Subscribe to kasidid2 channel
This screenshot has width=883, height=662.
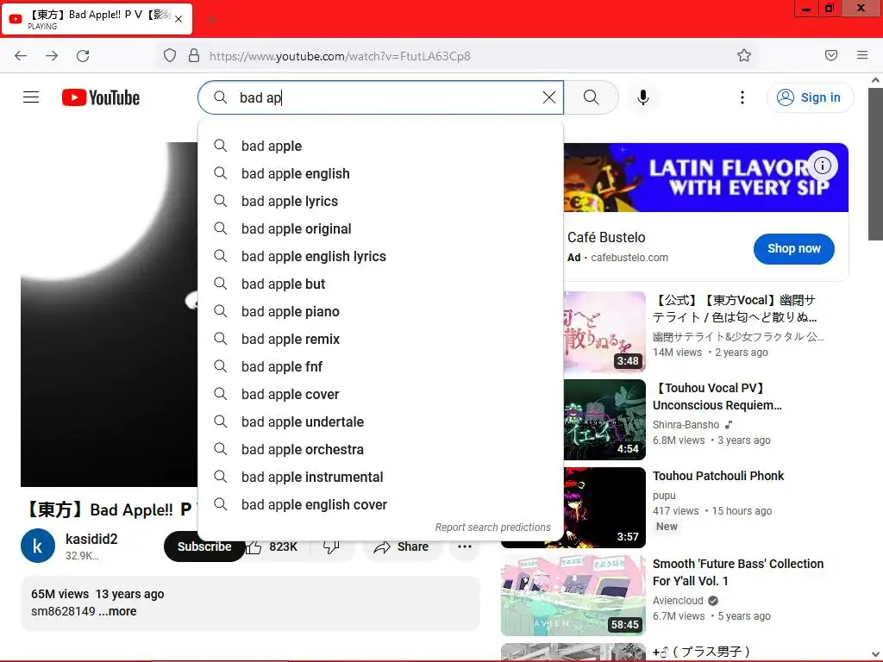pyautogui.click(x=204, y=546)
